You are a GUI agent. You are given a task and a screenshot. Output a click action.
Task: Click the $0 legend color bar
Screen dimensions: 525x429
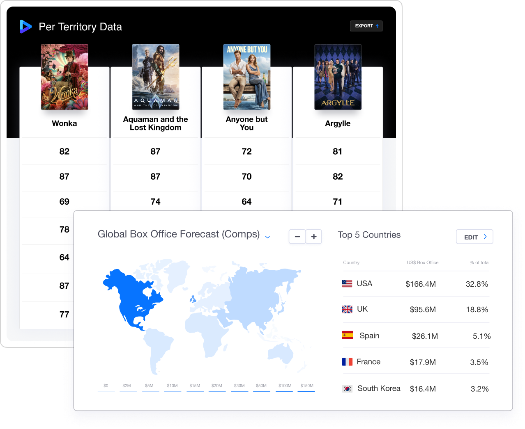coord(106,391)
